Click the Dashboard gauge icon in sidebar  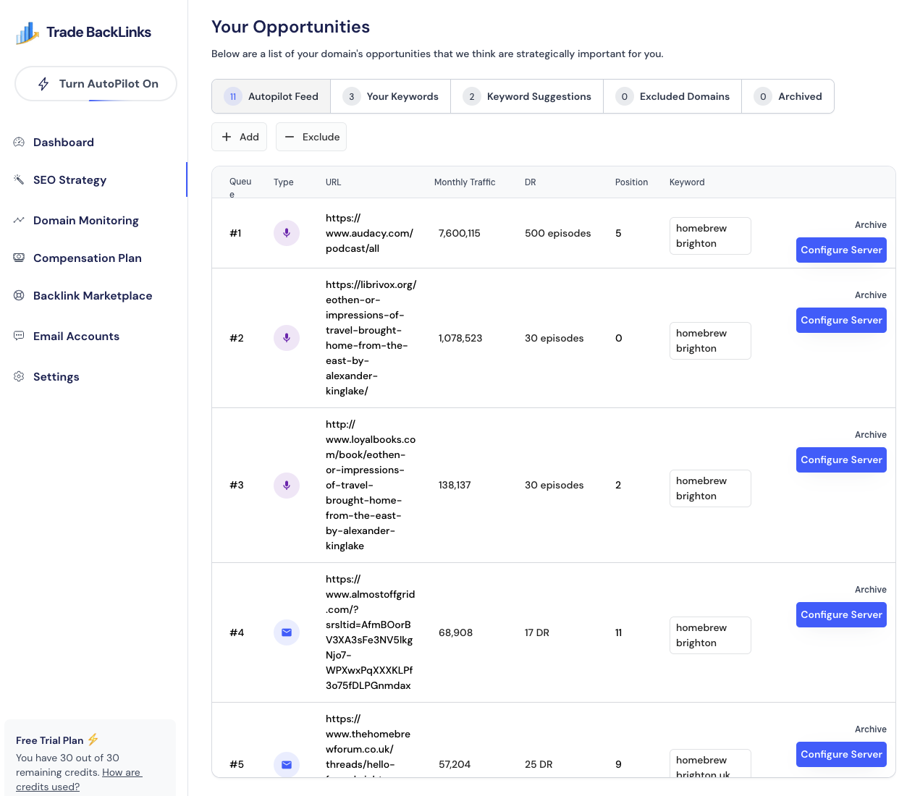19,143
